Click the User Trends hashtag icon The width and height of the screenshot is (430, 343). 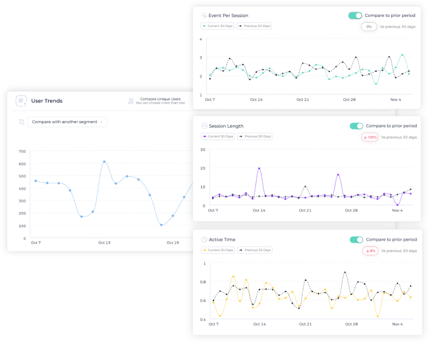pos(21,101)
